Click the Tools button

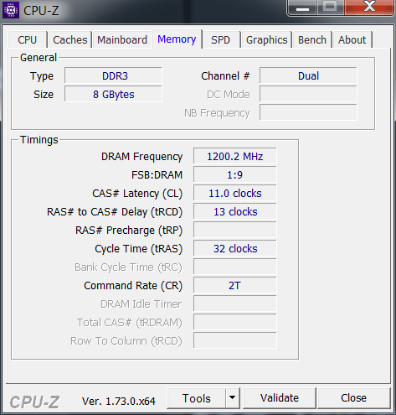197,398
